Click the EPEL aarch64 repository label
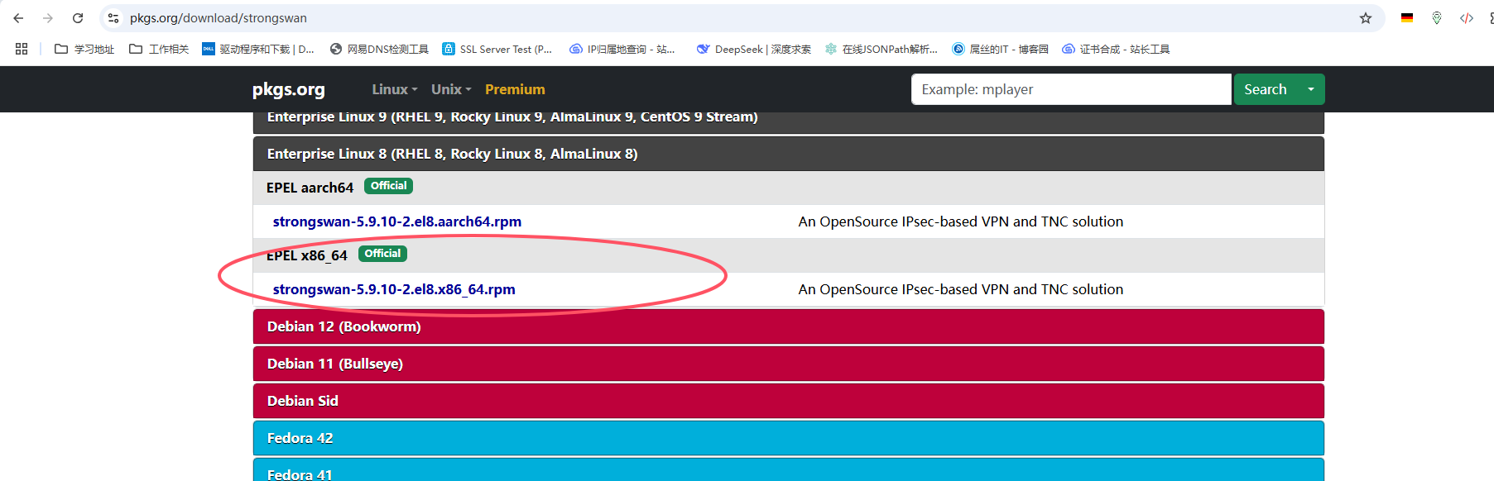Viewport: 1494px width, 481px height. (x=310, y=188)
